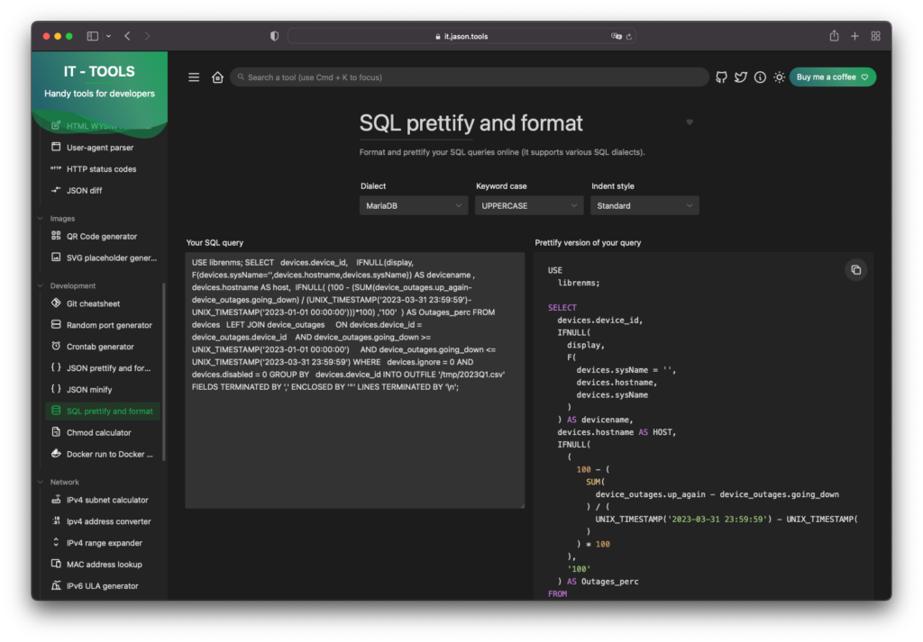
Task: Open IPv6 ULA generator tool
Action: pos(103,585)
